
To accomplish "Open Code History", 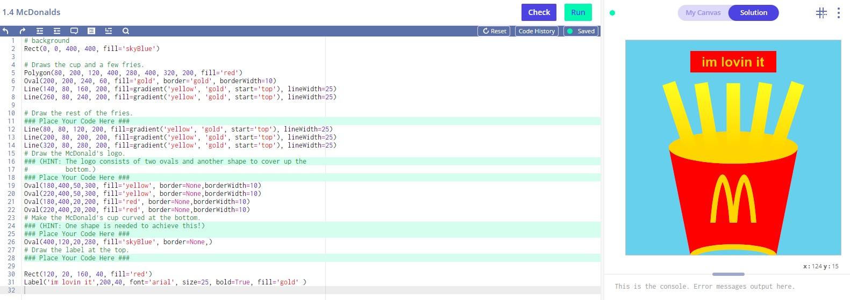I will pos(537,31).
